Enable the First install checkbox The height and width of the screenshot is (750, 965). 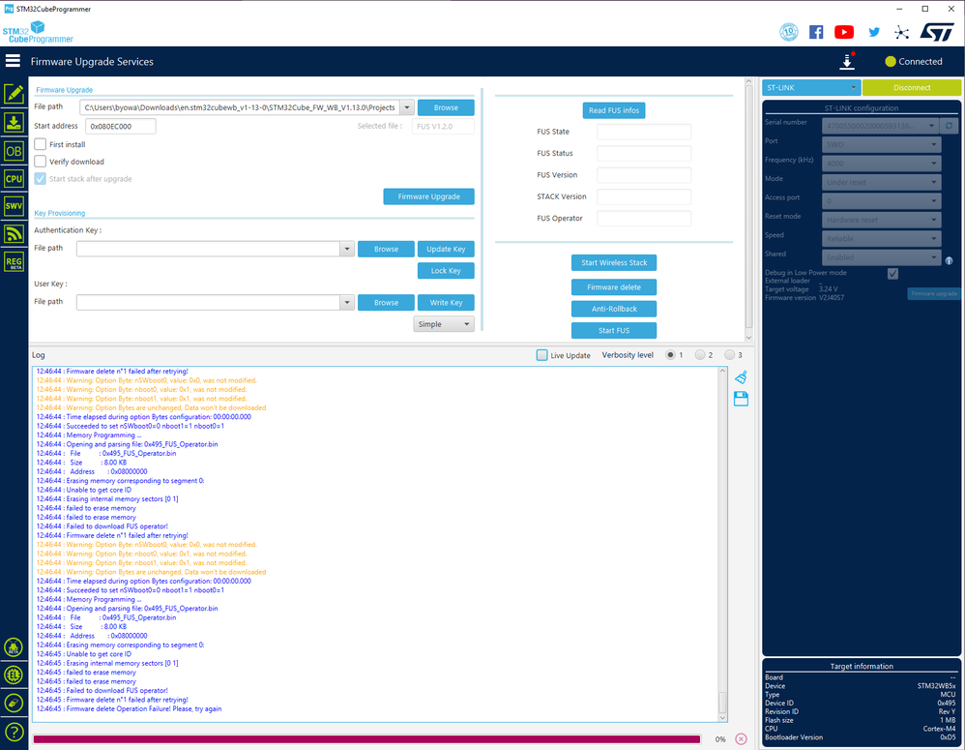40,144
